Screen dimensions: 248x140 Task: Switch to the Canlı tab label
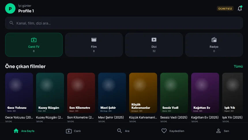click(77, 131)
